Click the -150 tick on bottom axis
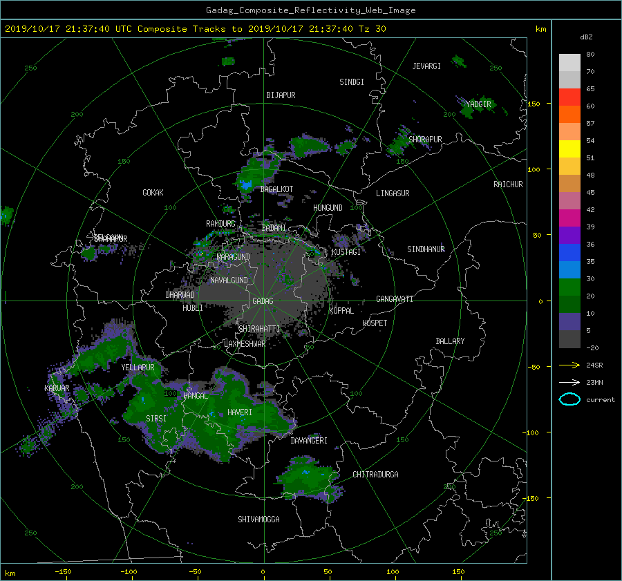This screenshot has width=622, height=581. [x=63, y=571]
